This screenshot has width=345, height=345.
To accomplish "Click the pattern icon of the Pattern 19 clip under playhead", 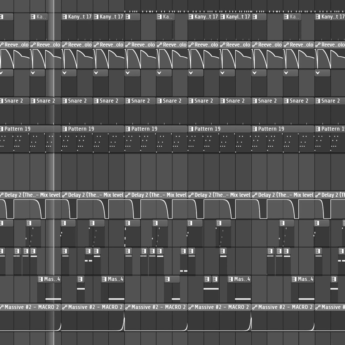I will click(2, 129).
